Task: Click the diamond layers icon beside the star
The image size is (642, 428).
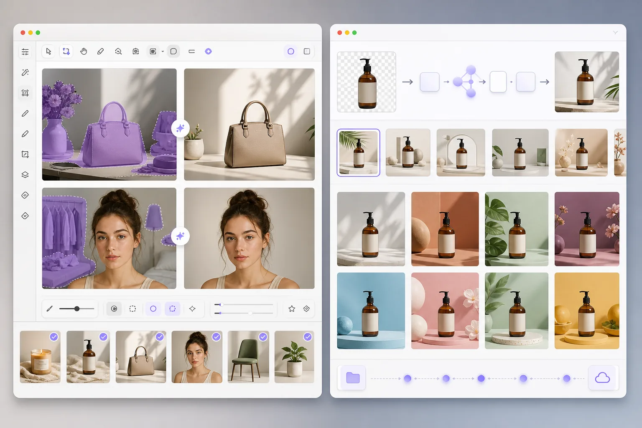Action: tap(306, 309)
